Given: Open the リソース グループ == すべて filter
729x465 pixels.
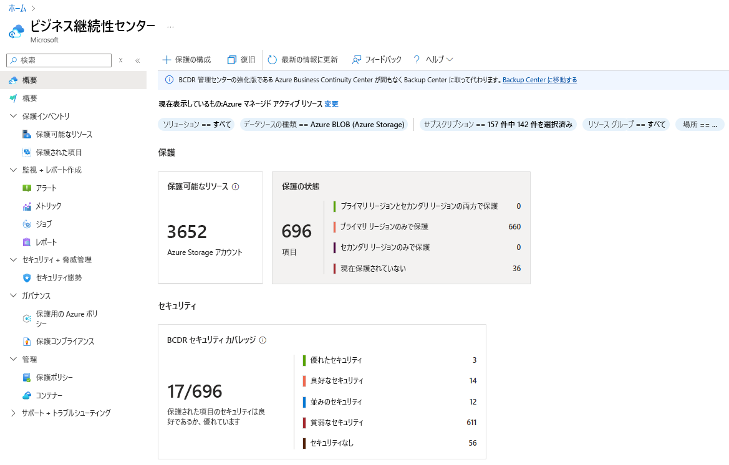Looking at the screenshot, I should click(626, 125).
